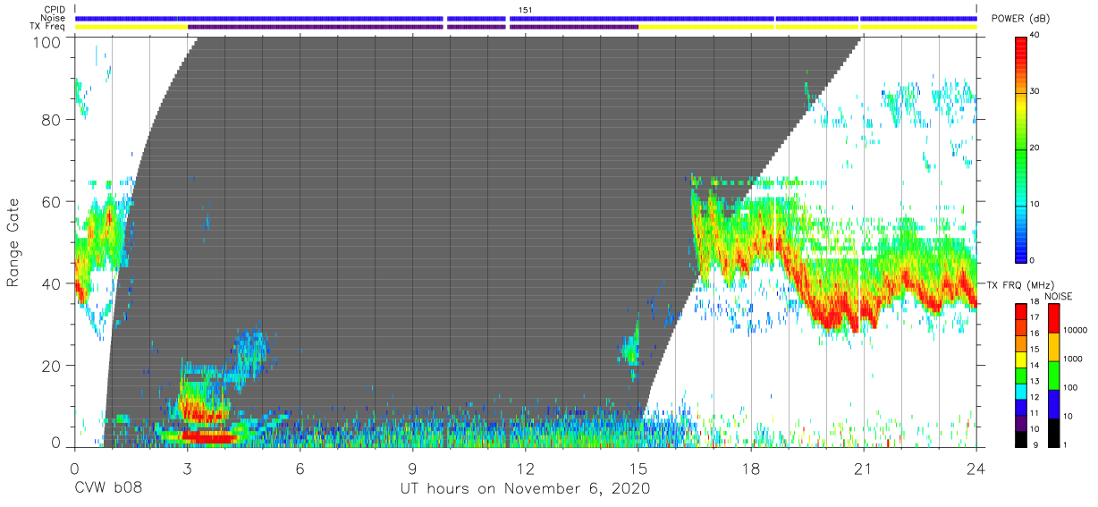1098x507 pixels.
Task: Click the POWER (dB) legend title
Action: [x=1020, y=19]
